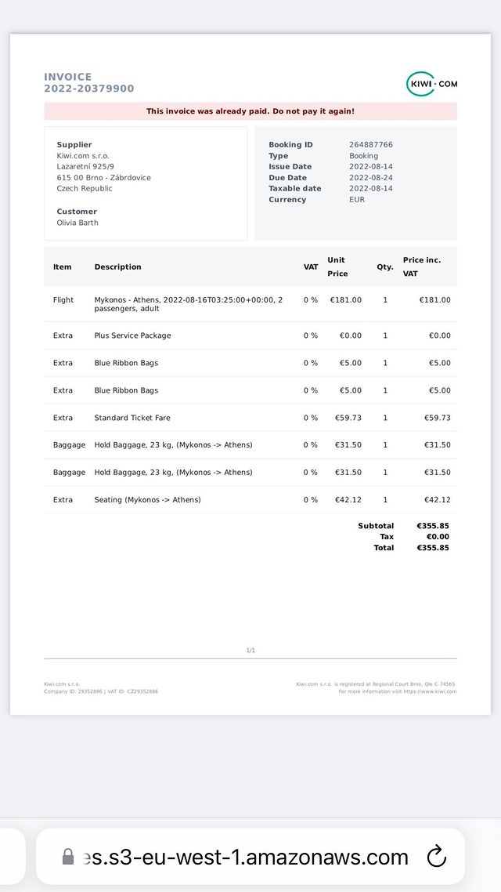Select invoice number 2022-20379900
Viewport: 501px width, 892px height.
89,88
